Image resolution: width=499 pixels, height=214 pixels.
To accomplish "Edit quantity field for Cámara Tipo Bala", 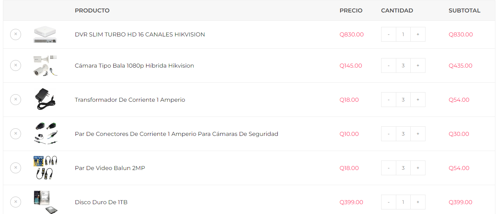I will click(x=403, y=66).
